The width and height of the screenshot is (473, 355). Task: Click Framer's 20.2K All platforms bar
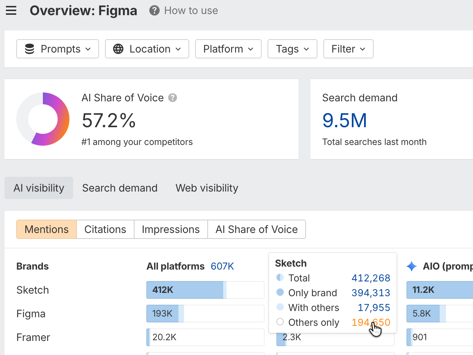coord(205,337)
